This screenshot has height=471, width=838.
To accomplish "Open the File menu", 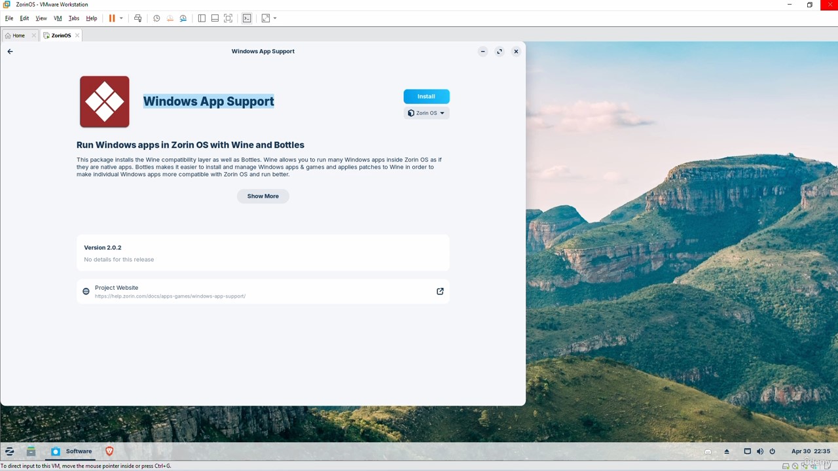I will tap(9, 18).
